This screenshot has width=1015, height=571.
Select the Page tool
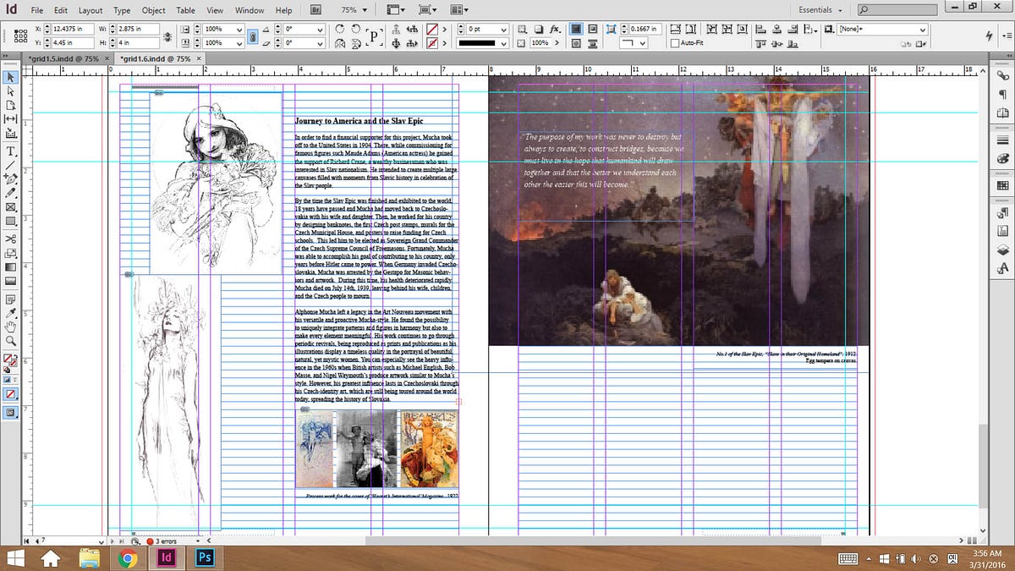pyautogui.click(x=10, y=106)
